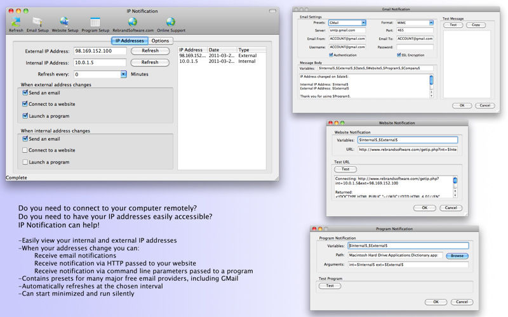Open Program Setup toolbar icon
The width and height of the screenshot is (508, 317).
point(95,25)
